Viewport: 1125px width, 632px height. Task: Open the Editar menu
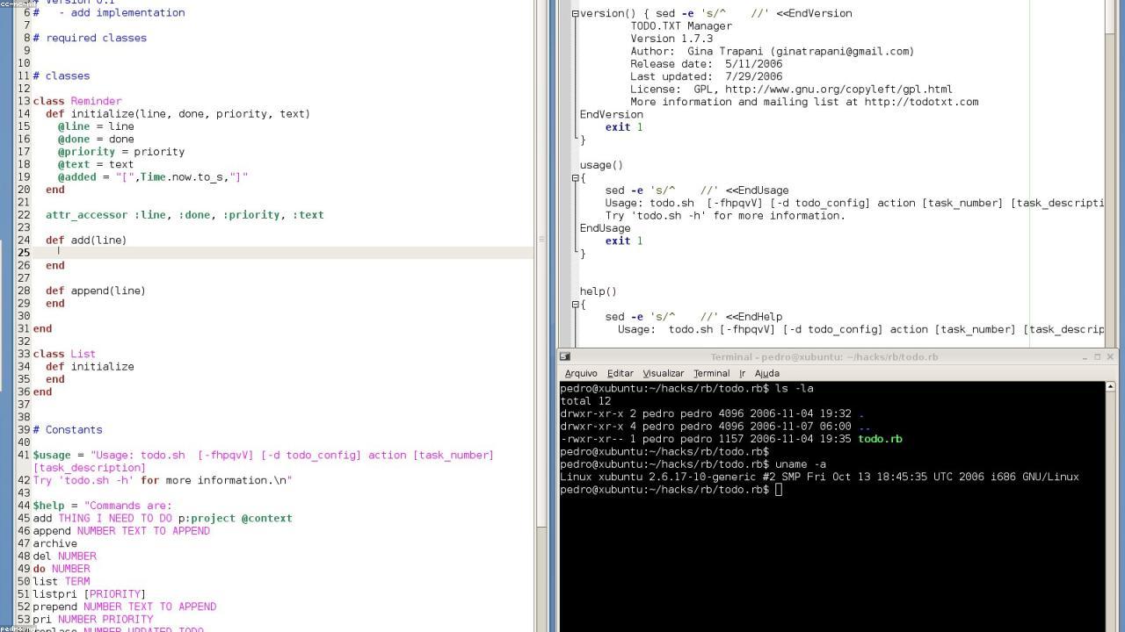tap(620, 374)
